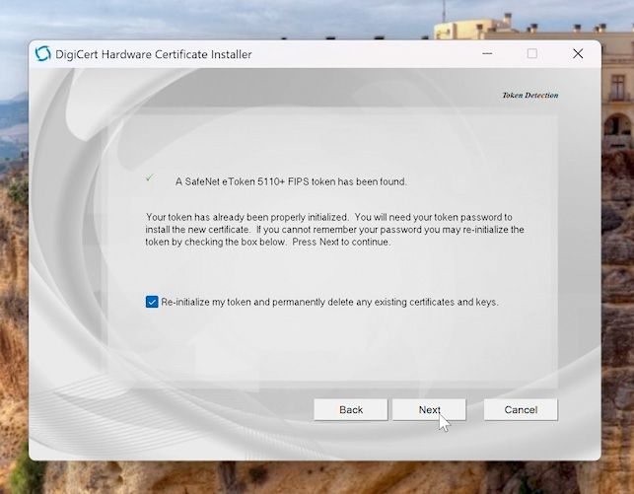Minimize the DigiCert installer window
The image size is (634, 494).
(x=487, y=54)
